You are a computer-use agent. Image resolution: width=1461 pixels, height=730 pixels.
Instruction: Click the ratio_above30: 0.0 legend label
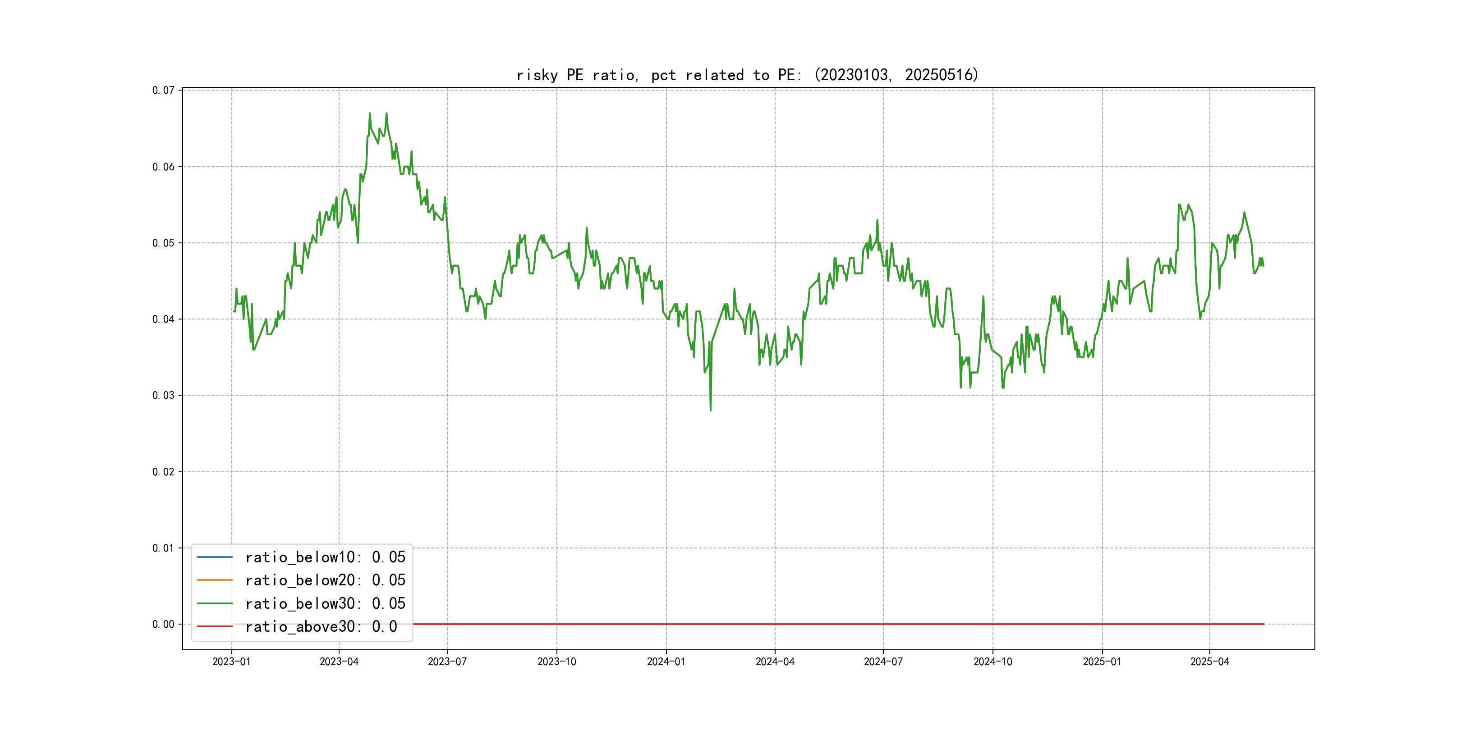pyautogui.click(x=321, y=626)
